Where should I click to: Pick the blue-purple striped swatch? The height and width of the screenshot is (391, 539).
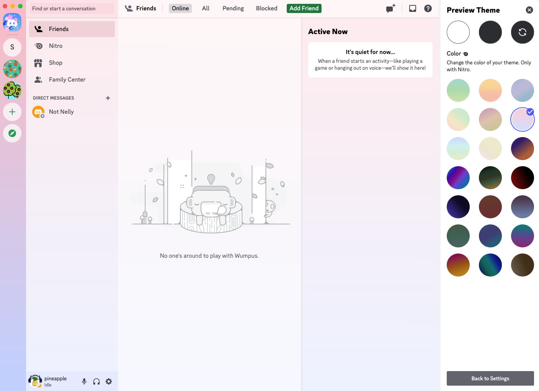point(458,178)
